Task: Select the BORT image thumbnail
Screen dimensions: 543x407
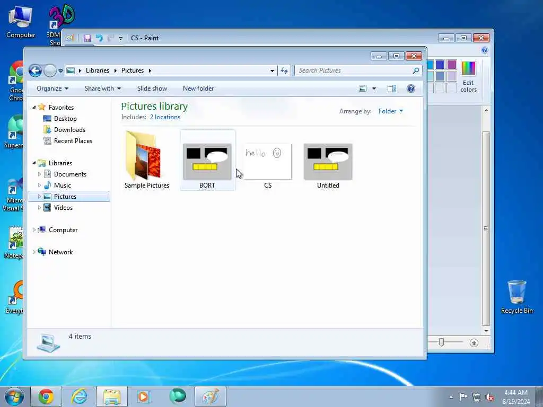Action: coord(207,161)
